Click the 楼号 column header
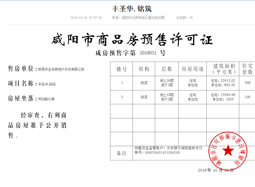Image resolution: width=255 pixels, height=187 pixels. tap(122, 69)
